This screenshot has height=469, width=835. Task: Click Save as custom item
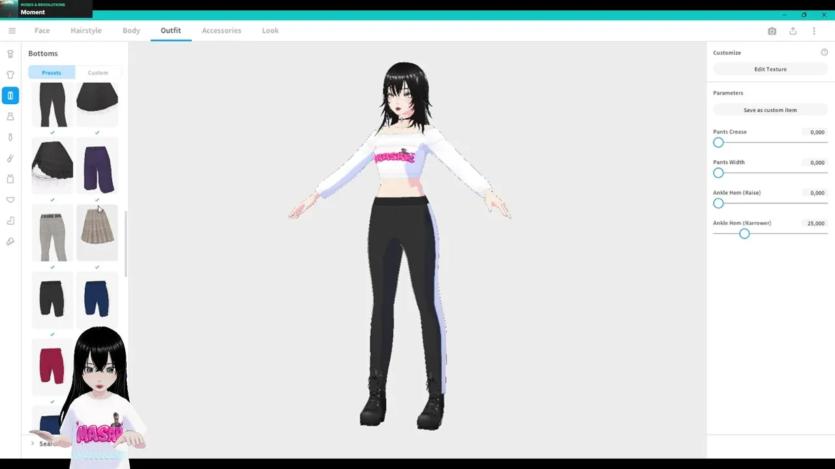[770, 110]
